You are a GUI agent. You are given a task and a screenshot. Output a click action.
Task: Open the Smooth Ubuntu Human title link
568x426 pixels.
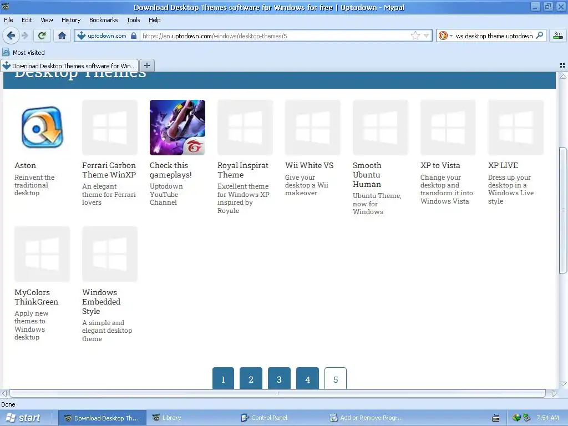367,175
